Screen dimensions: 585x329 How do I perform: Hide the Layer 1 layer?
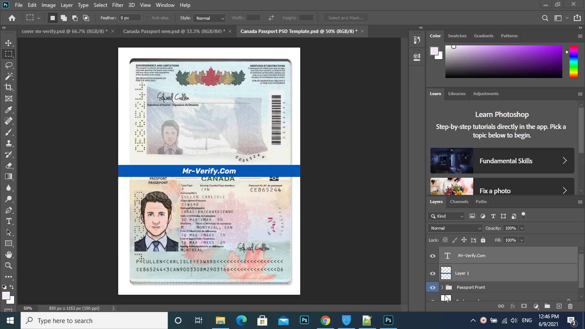(433, 273)
